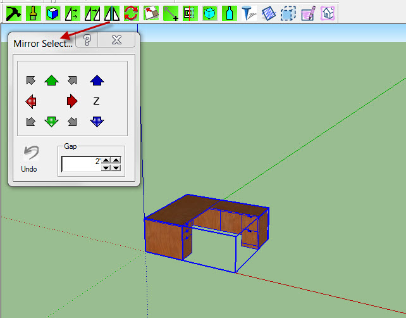Click the page with red arrow icon

tap(151, 13)
